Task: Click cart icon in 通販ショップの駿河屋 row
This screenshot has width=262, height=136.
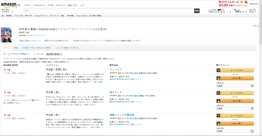Action: point(218,115)
